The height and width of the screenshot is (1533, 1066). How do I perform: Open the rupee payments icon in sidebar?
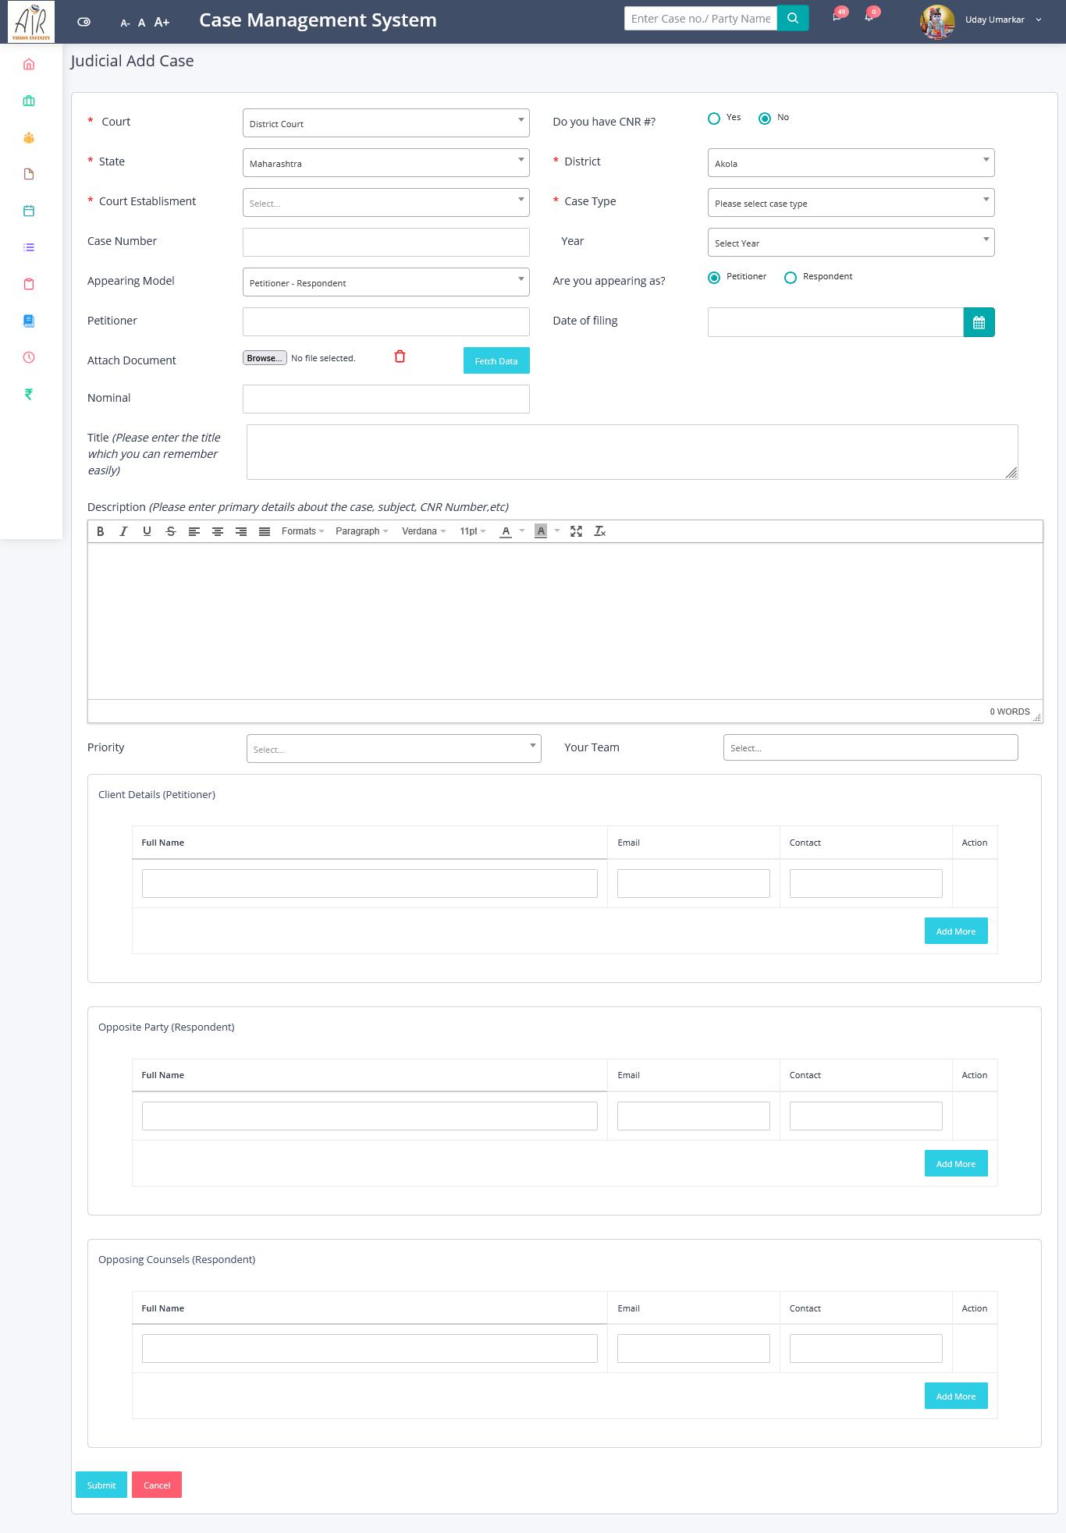[x=29, y=394]
